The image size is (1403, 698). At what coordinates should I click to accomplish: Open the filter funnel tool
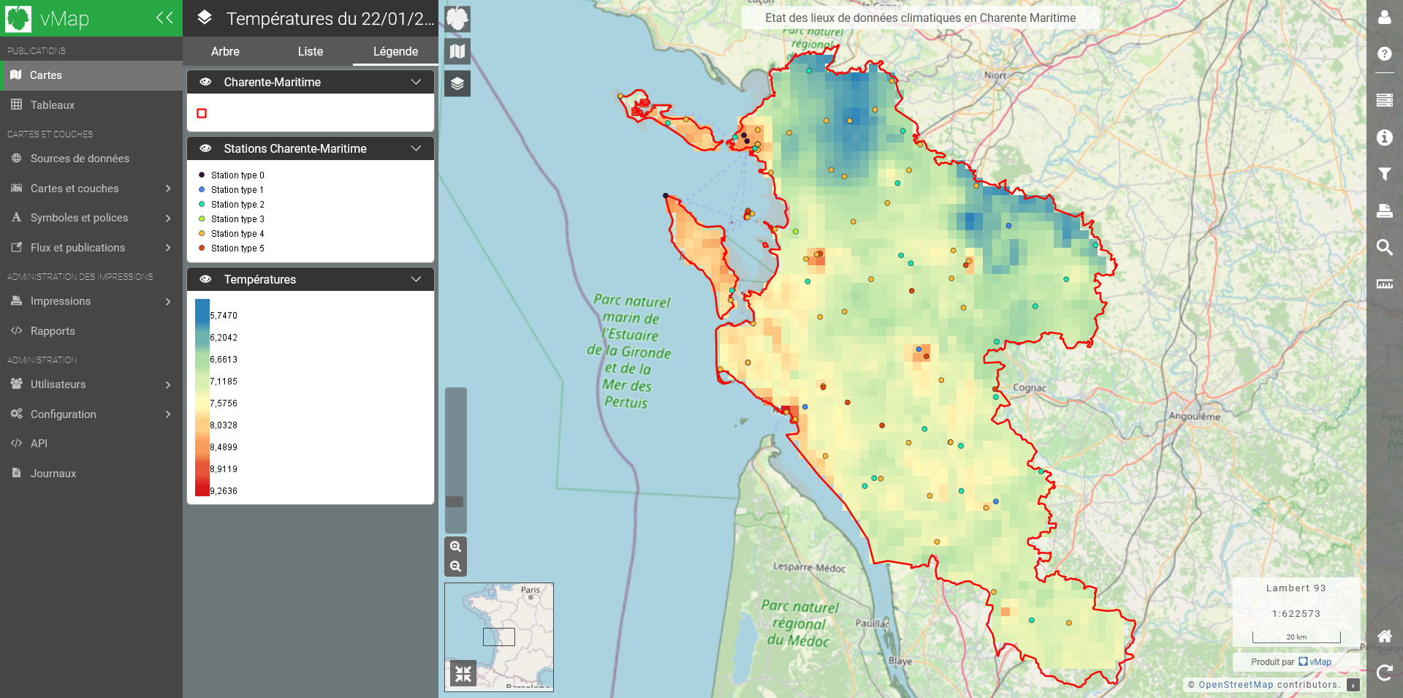[x=1384, y=174]
